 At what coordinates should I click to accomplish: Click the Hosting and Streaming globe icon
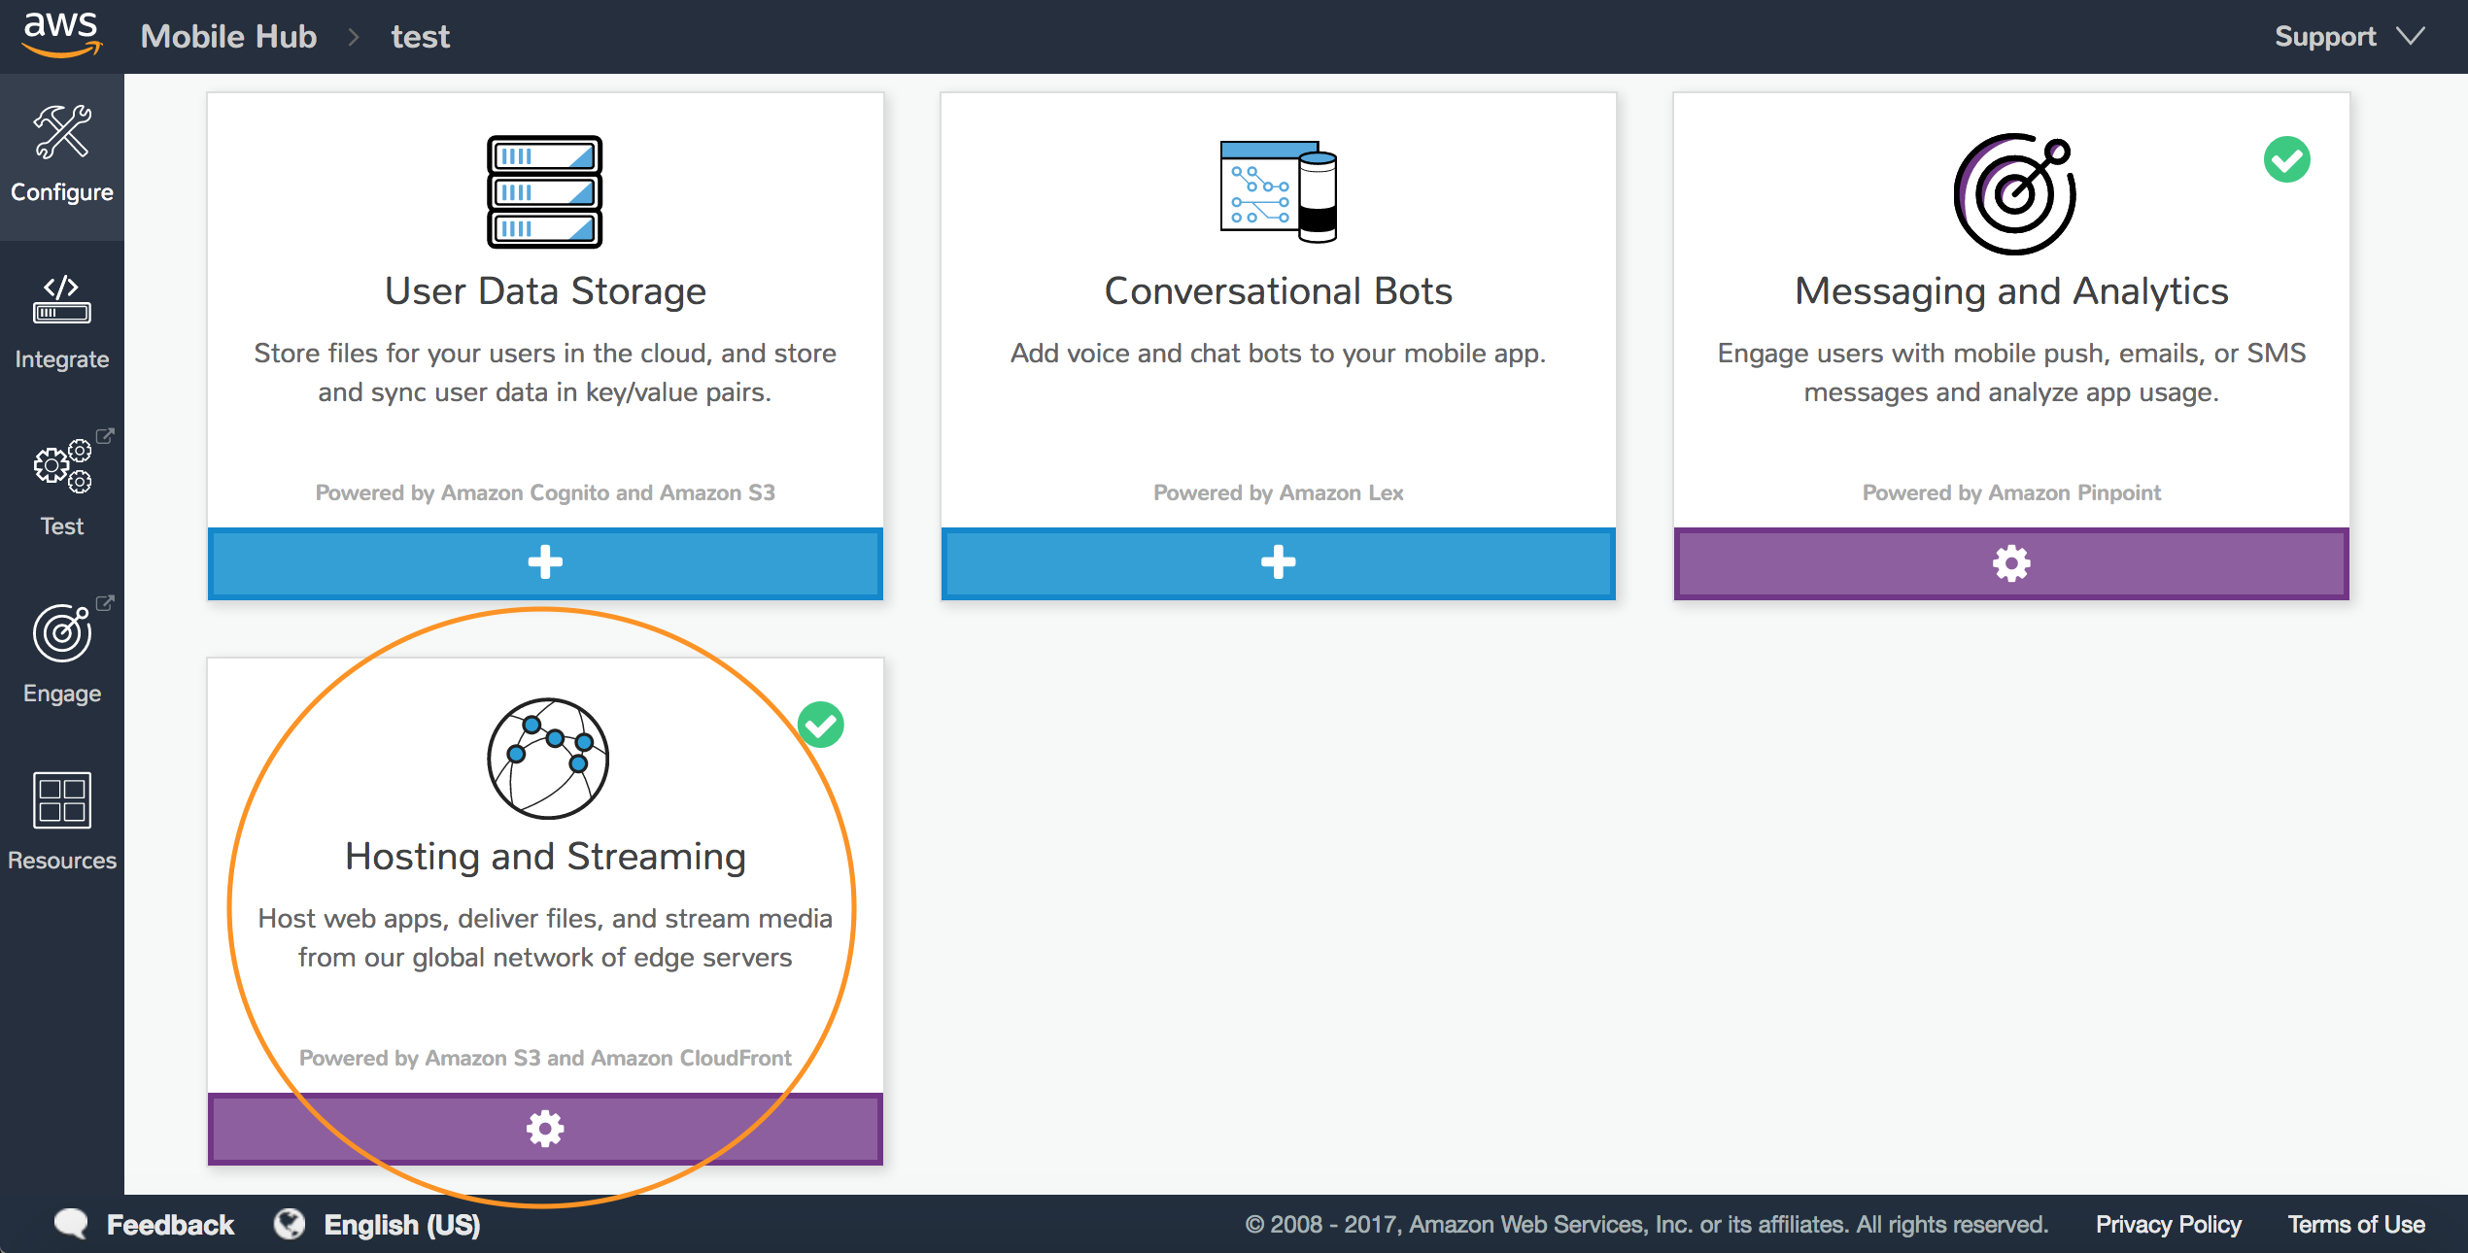tap(547, 759)
